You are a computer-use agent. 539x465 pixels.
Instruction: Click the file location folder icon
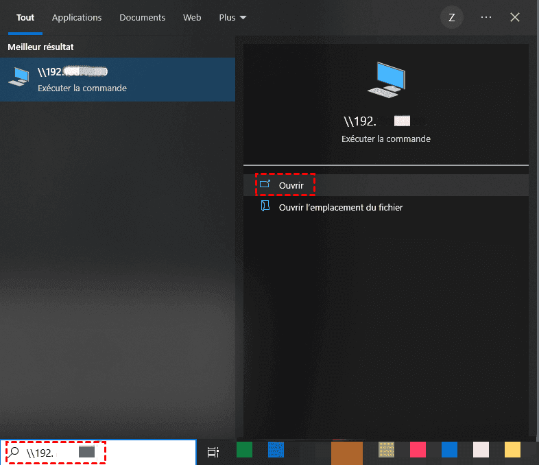(265, 206)
